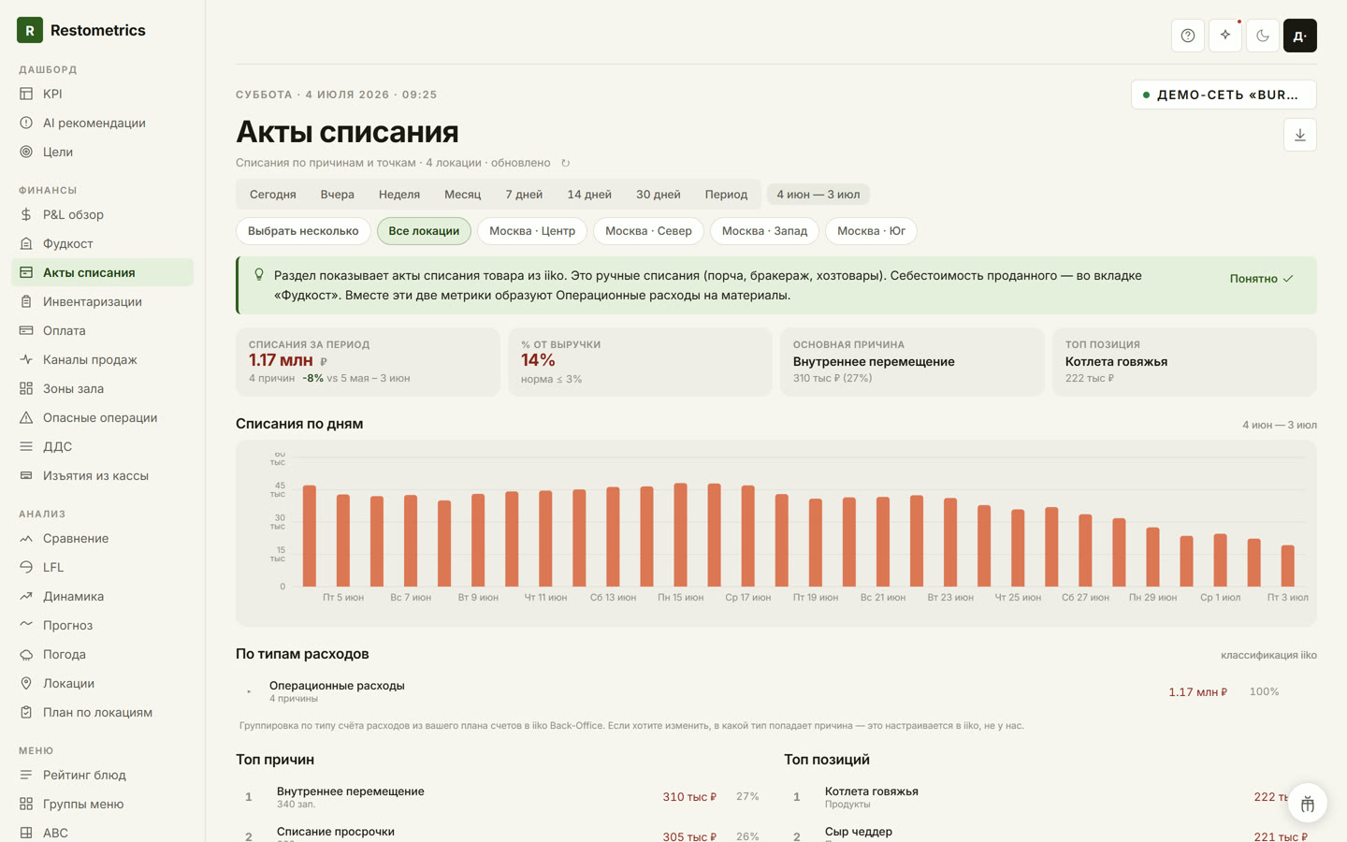This screenshot has height=842, width=1347.
Task: Open the Период custom range picker
Action: [726, 195]
